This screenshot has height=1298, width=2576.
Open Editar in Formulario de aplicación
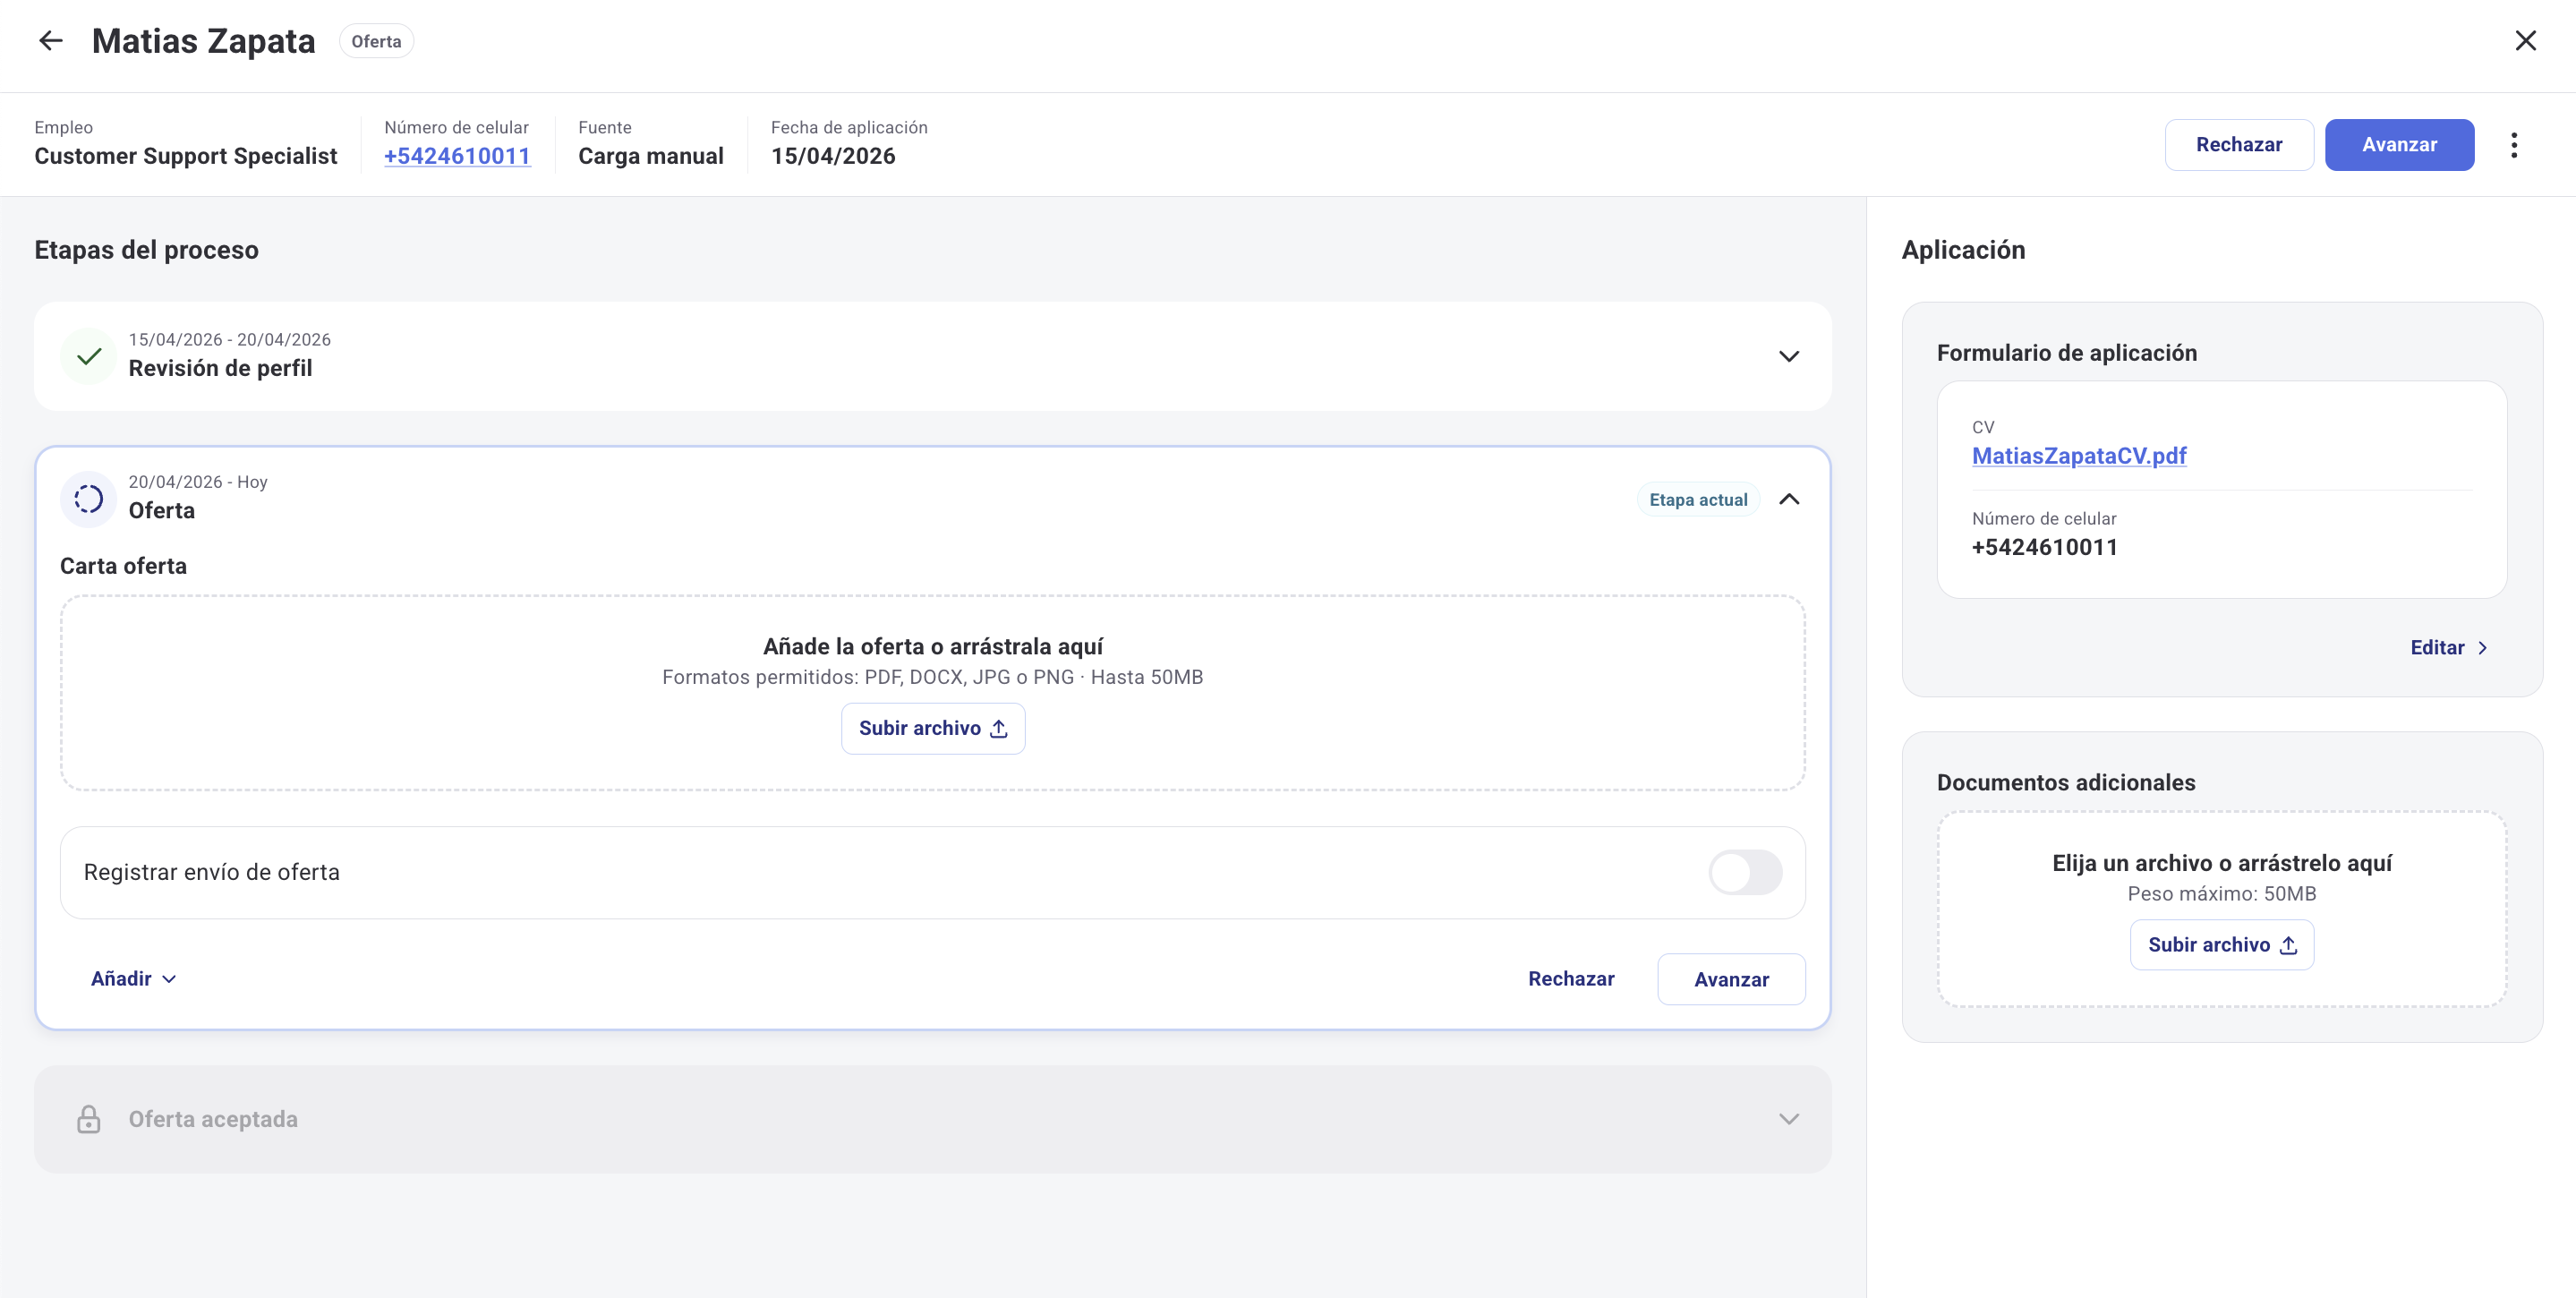2448,647
